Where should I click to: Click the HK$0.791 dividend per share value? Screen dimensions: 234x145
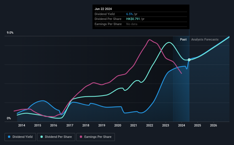tap(133, 19)
